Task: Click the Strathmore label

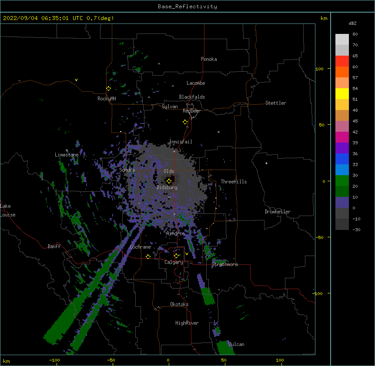Action: click(x=224, y=264)
